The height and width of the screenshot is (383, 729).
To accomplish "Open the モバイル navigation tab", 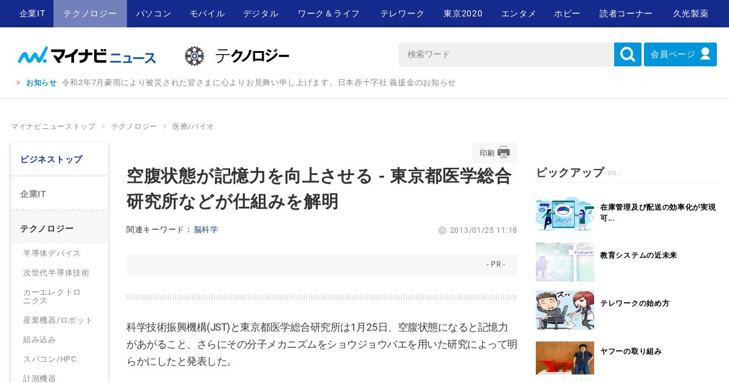I will click(207, 13).
